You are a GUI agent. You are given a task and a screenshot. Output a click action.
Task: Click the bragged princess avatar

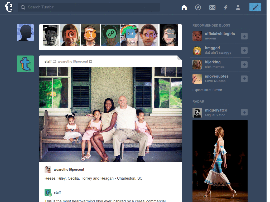pyautogui.click(x=197, y=50)
